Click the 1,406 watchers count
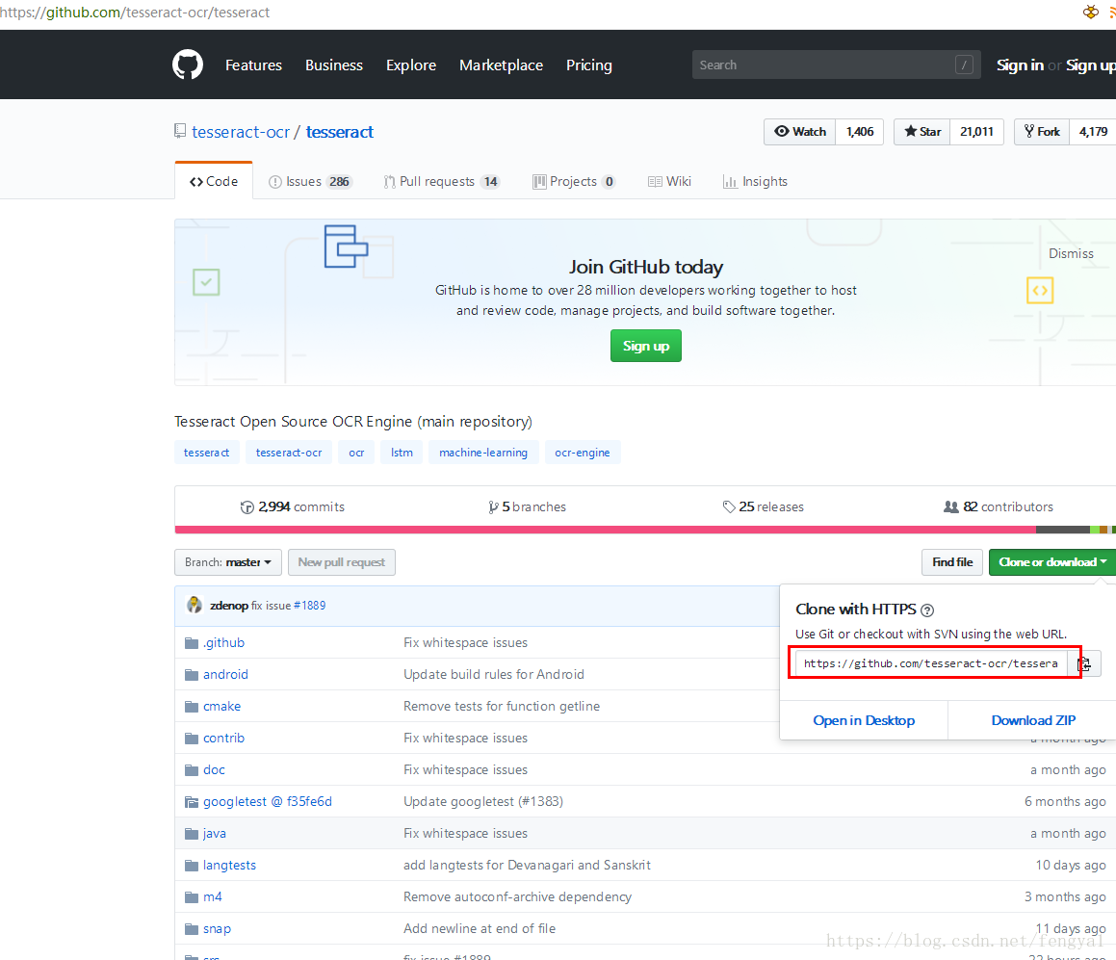1116x960 pixels. (x=860, y=132)
